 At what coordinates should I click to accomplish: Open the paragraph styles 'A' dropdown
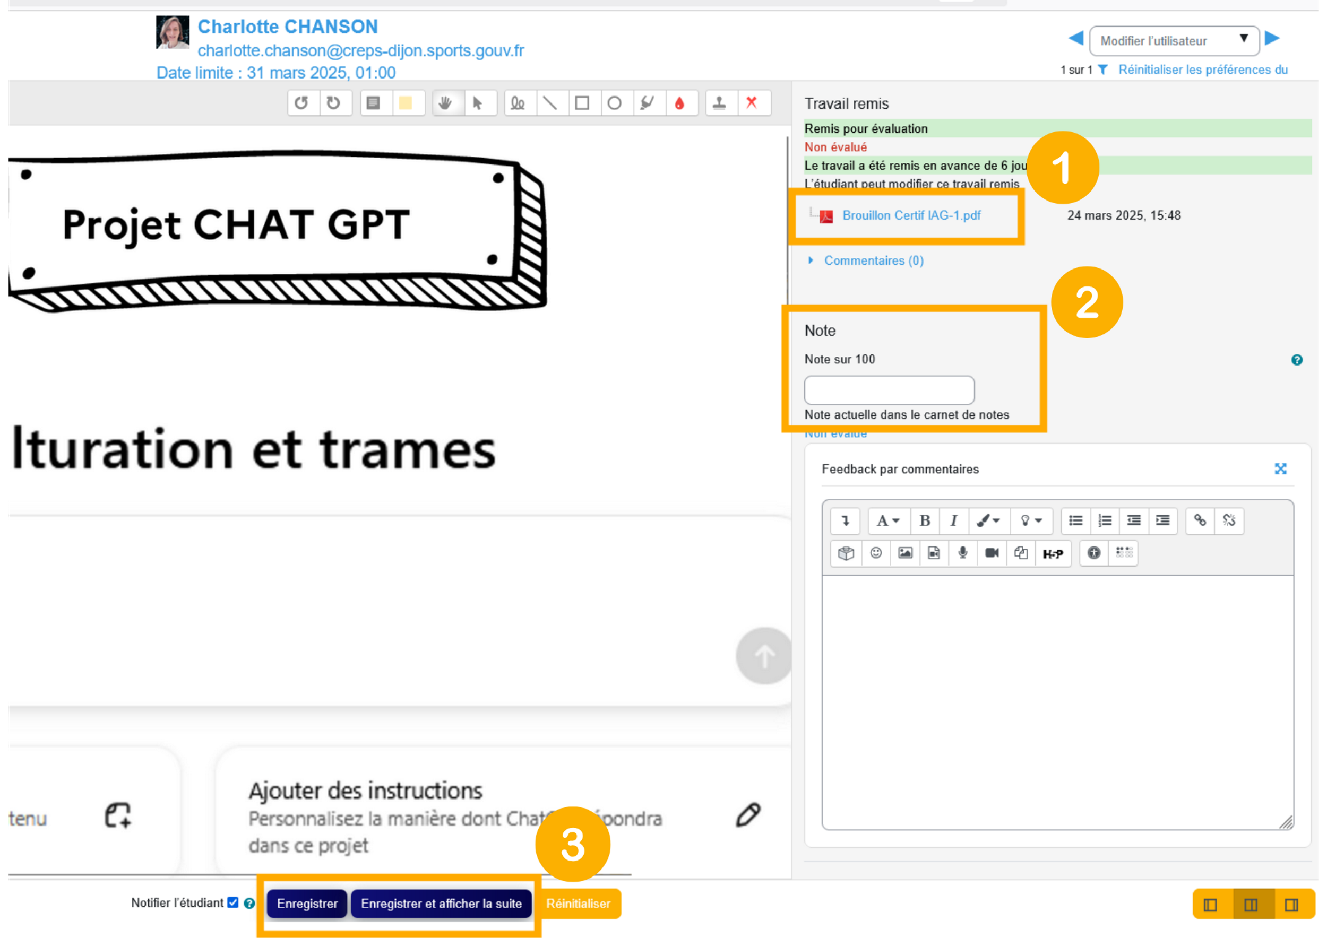click(x=890, y=521)
